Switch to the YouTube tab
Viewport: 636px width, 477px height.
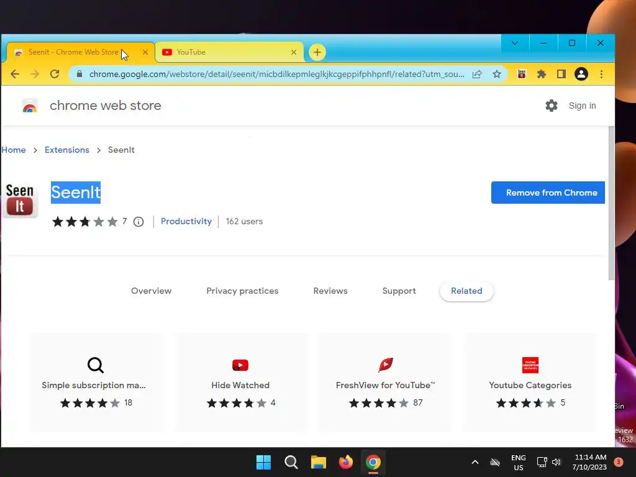click(x=229, y=52)
